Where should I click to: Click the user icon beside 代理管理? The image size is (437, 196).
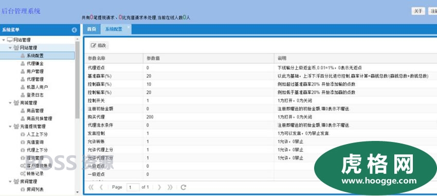click(23, 79)
